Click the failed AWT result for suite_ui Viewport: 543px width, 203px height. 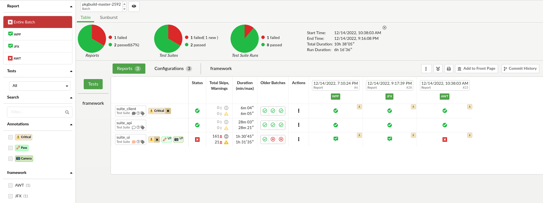[445, 139]
